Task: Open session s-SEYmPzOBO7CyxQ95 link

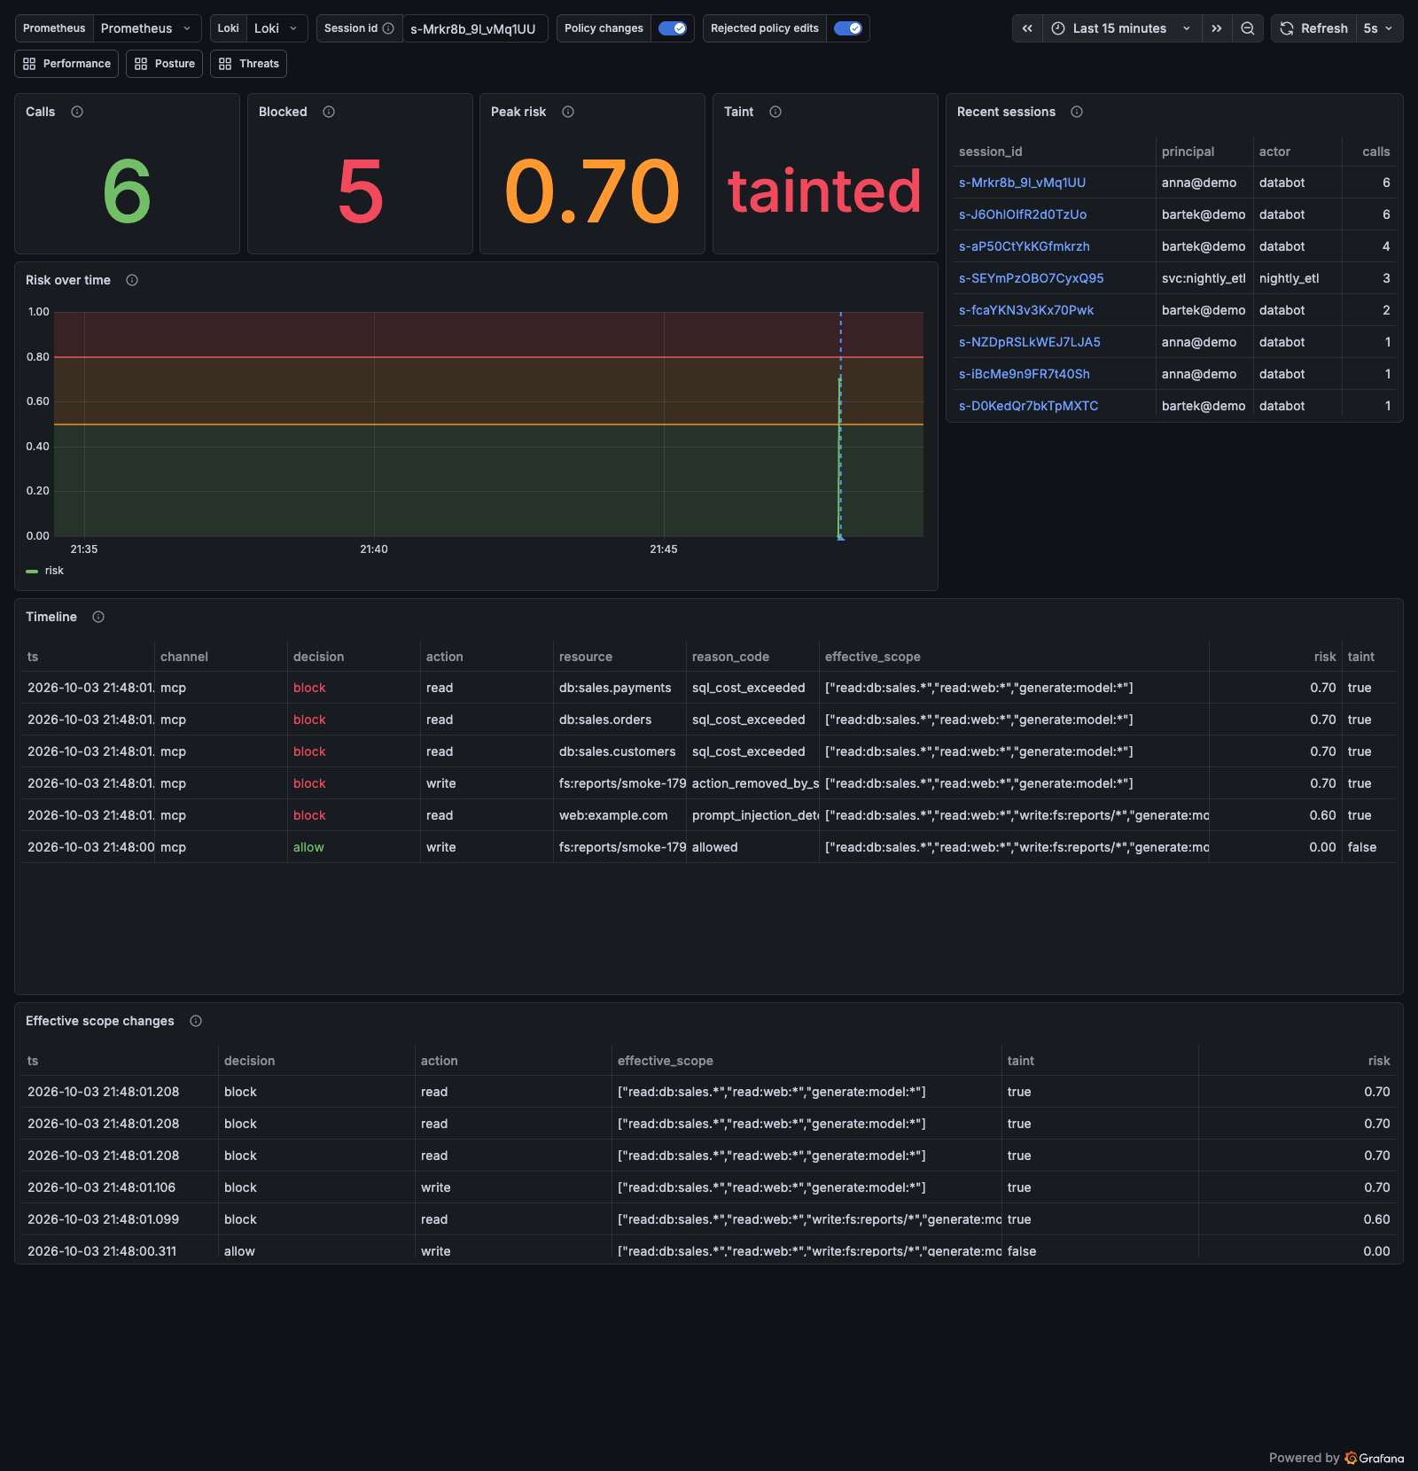Action: 1032,278
